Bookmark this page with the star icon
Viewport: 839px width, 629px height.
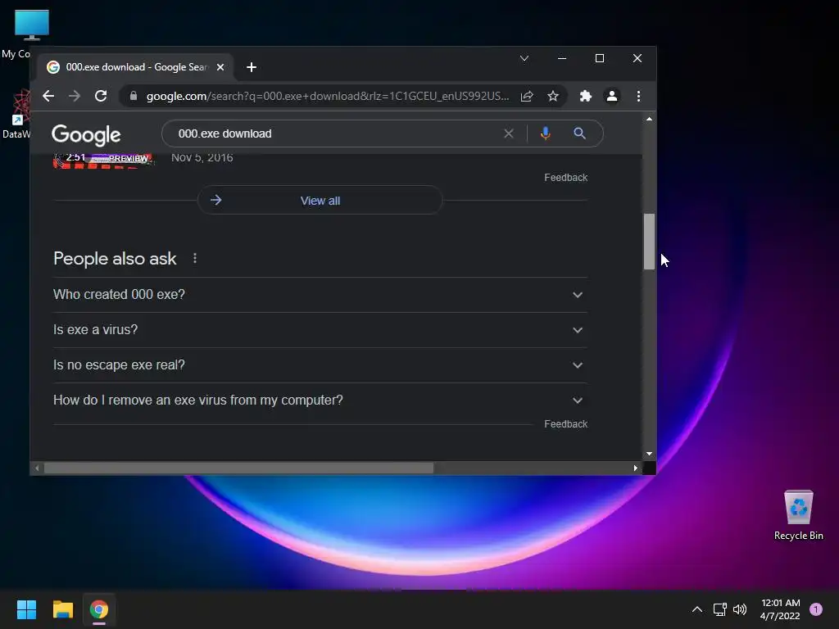tap(553, 97)
